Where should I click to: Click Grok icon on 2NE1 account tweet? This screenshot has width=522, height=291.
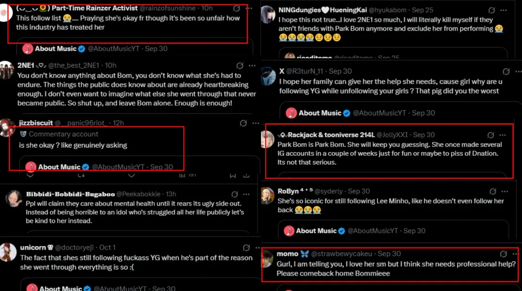pyautogui.click(x=240, y=66)
